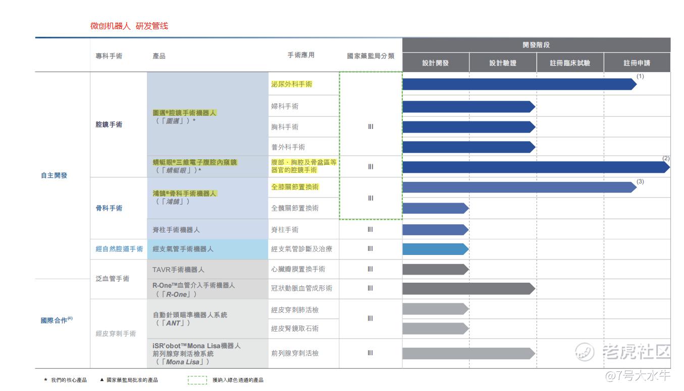Click the 國家藥監局批准的產品 legend text

click(x=132, y=380)
